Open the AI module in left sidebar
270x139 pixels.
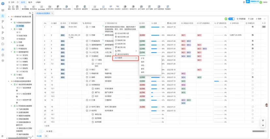3,50
